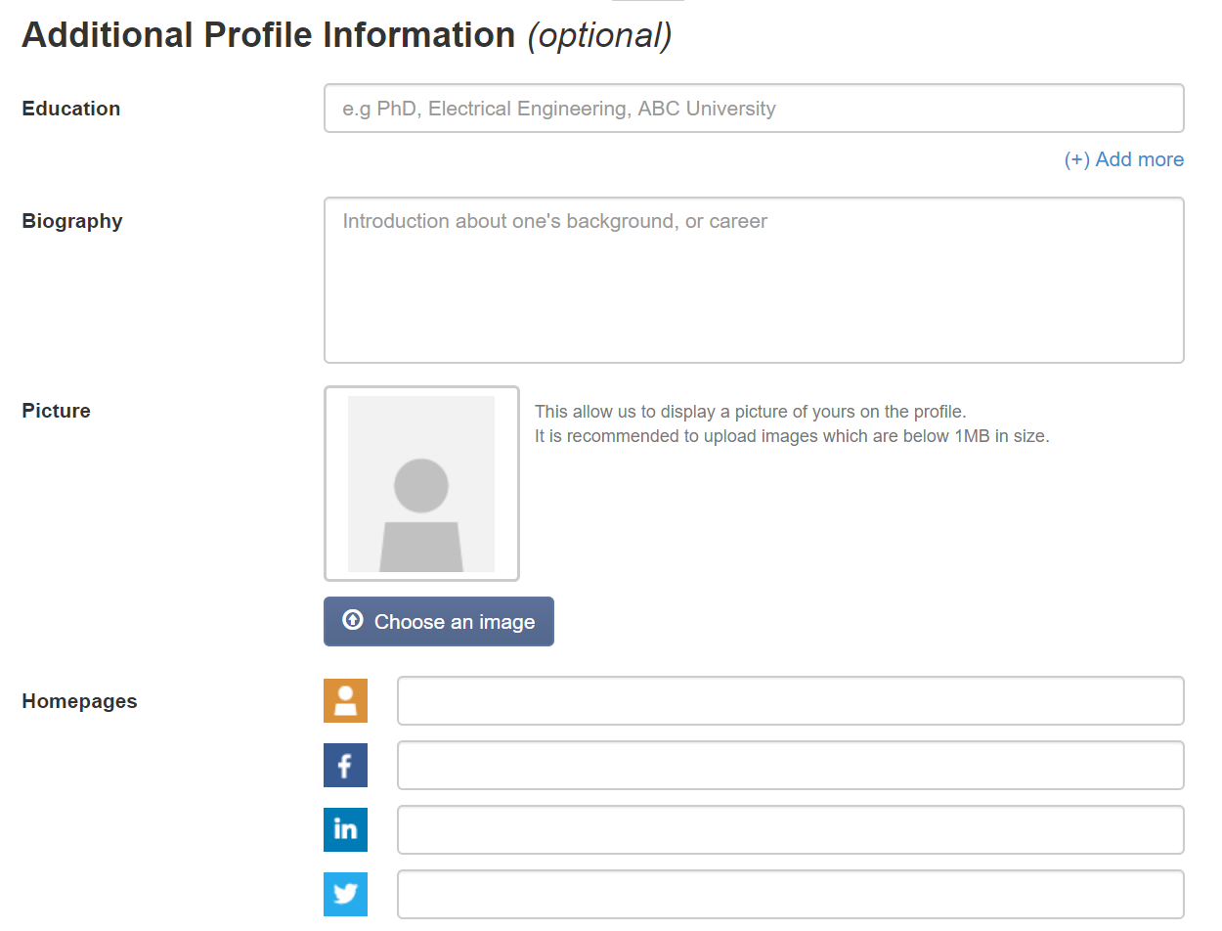
Task: Focus the Twitter profile URL field
Action: click(790, 894)
